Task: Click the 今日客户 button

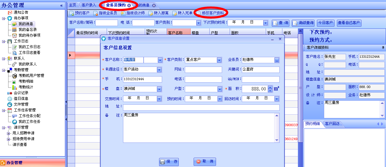Action: (x=326, y=23)
